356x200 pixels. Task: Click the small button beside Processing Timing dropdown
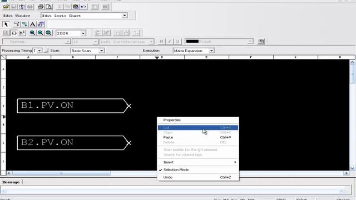(x=46, y=51)
